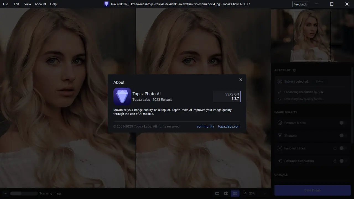Click the Recover Faces icon
Image resolution: width=354 pixels, height=199 pixels.
[280, 148]
